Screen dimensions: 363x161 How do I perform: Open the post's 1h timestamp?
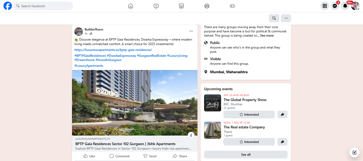[86, 34]
